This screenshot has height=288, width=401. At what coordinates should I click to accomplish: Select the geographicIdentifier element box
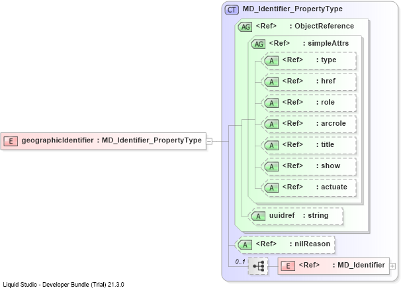point(103,141)
